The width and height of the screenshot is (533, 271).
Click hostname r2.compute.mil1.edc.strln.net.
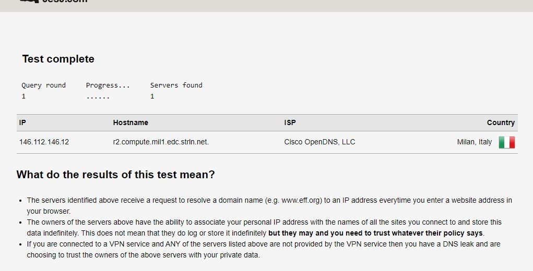(x=161, y=142)
